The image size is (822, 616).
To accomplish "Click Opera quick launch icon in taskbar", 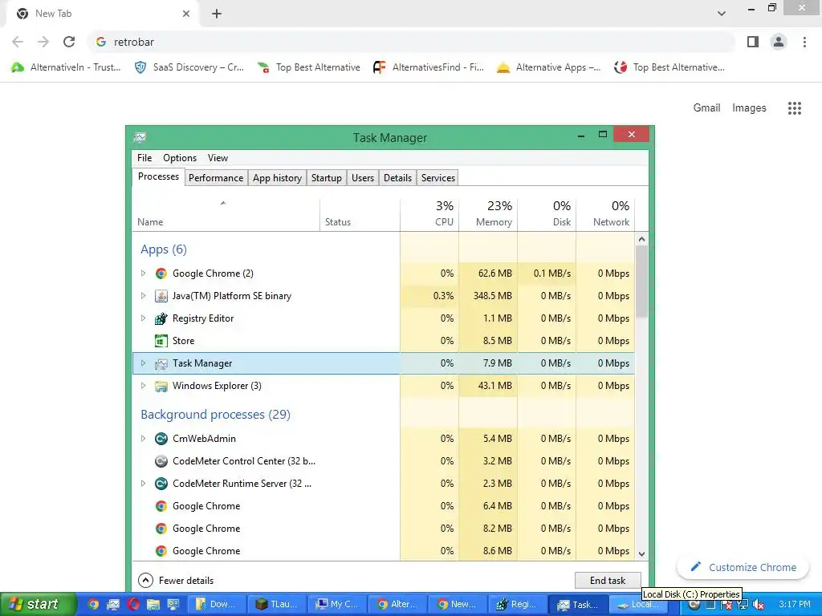I will 133,604.
